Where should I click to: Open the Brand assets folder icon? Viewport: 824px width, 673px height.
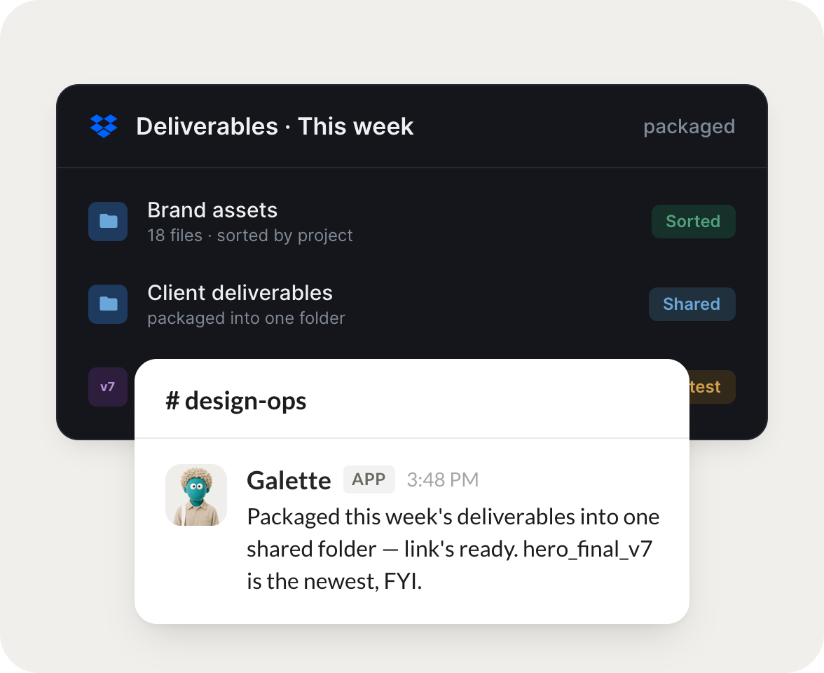[108, 222]
